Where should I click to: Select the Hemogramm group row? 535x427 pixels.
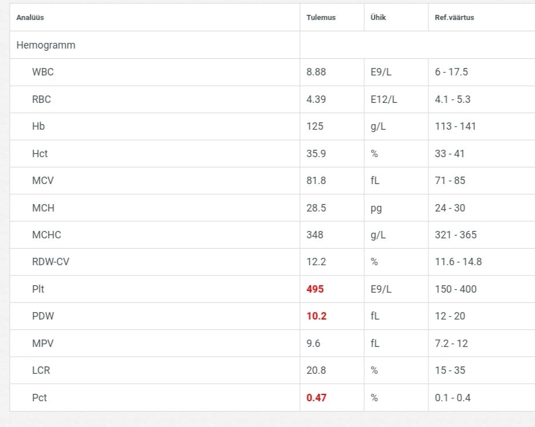pos(46,45)
